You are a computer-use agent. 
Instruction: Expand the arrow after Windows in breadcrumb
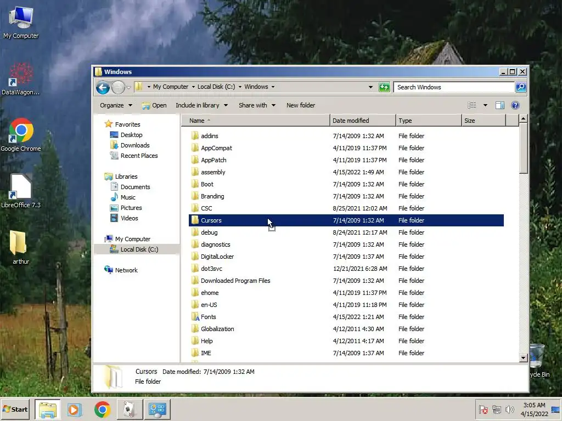[273, 87]
